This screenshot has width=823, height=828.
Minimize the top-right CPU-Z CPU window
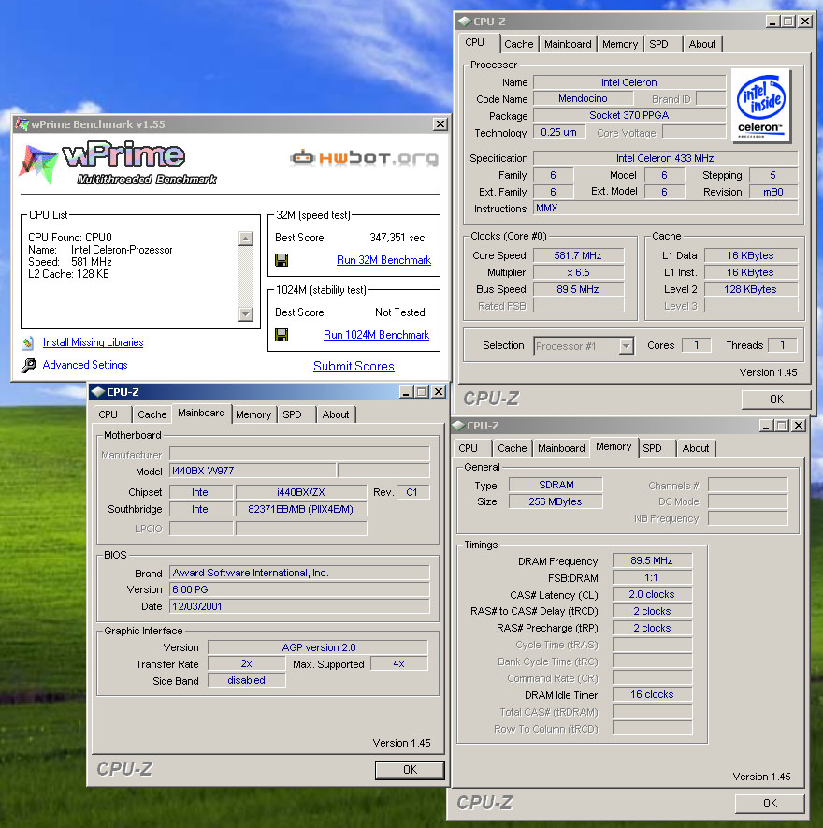[772, 22]
